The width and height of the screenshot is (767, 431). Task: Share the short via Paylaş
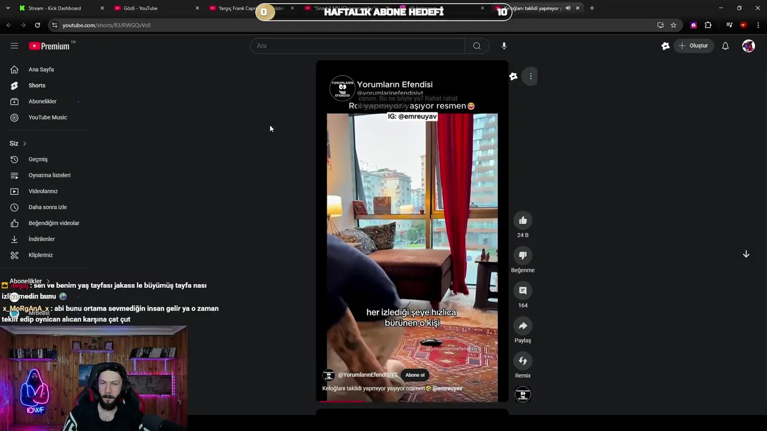tap(523, 326)
